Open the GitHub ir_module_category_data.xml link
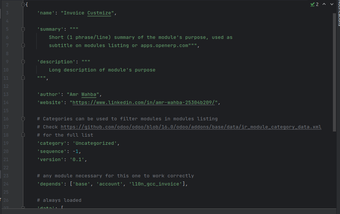Screen dimensions: 340x214 [191, 127]
